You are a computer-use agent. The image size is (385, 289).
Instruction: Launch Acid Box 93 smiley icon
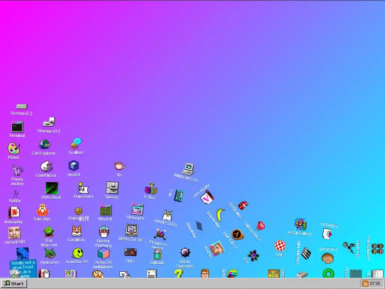coord(78,253)
